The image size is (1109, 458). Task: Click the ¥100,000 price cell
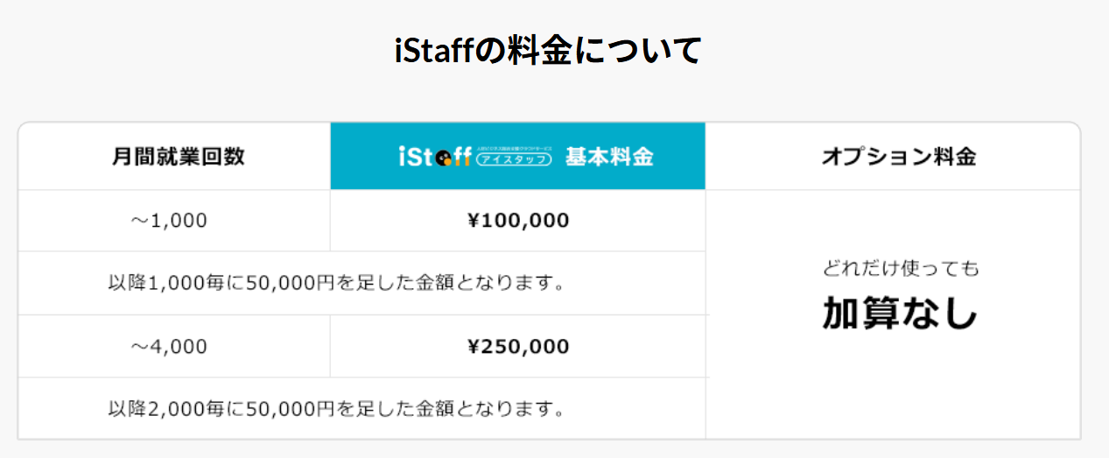tap(518, 221)
